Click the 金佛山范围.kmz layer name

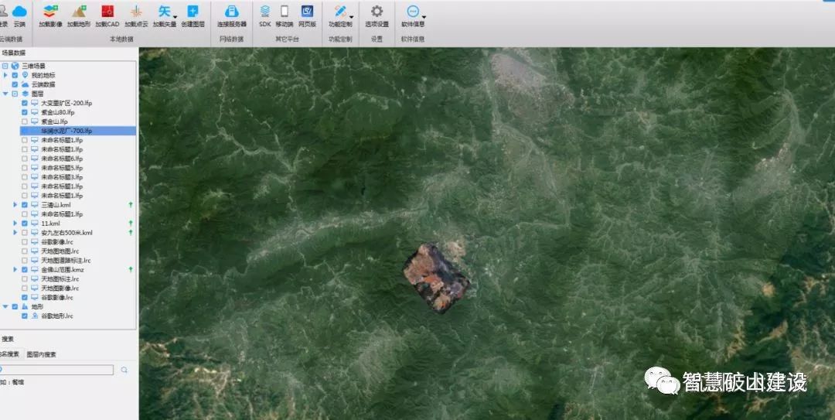(63, 269)
